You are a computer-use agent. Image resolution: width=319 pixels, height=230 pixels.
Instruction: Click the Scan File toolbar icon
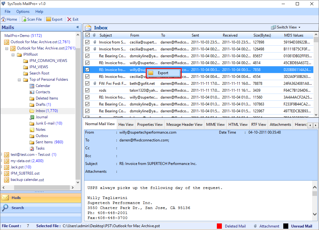point(24,19)
